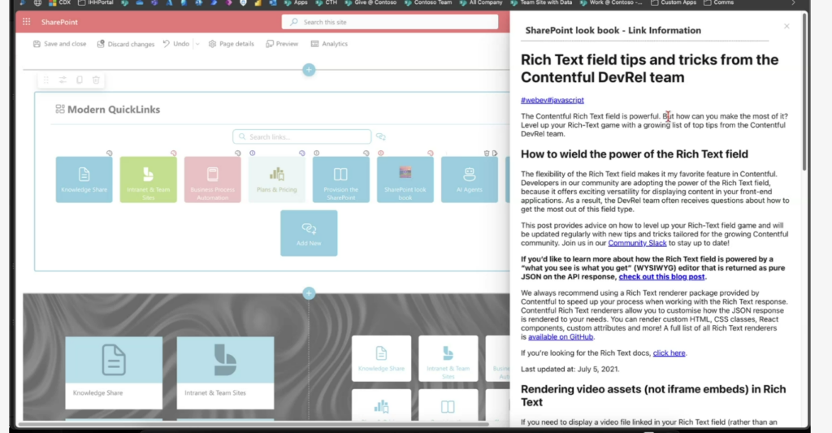The height and width of the screenshot is (433, 832).
Task: Click the Add New link tile
Action: tap(309, 233)
